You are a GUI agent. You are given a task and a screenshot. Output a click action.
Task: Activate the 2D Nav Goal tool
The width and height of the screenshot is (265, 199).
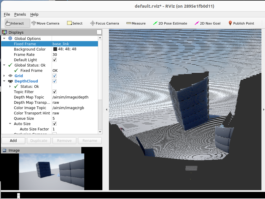(207, 23)
